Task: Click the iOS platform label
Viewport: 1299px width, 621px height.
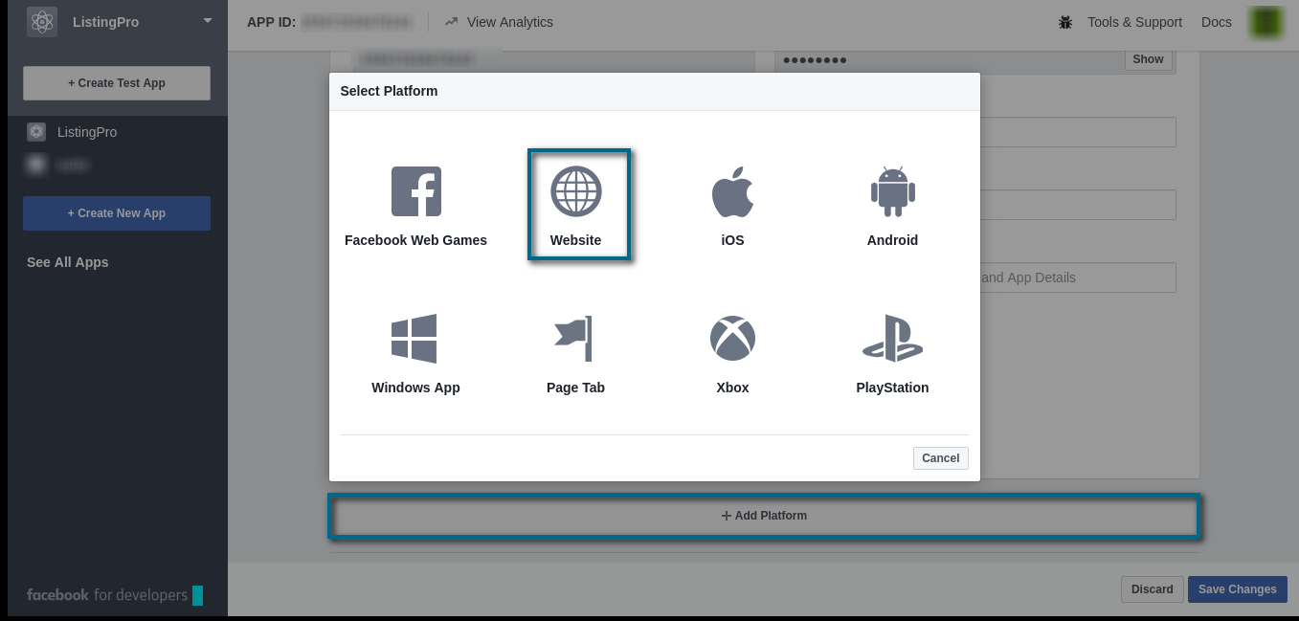Action: pyautogui.click(x=732, y=240)
